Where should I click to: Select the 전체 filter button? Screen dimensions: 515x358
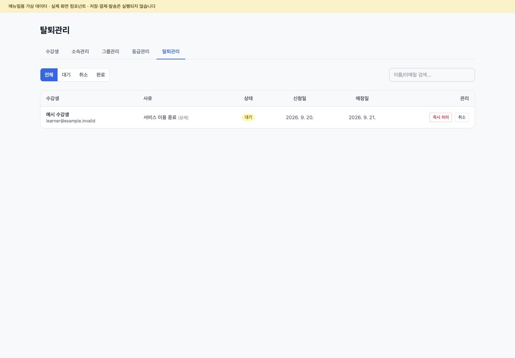(x=49, y=75)
